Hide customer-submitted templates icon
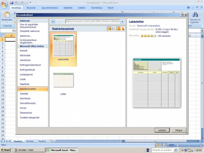This screenshot has height=153, width=204. click(x=123, y=29)
